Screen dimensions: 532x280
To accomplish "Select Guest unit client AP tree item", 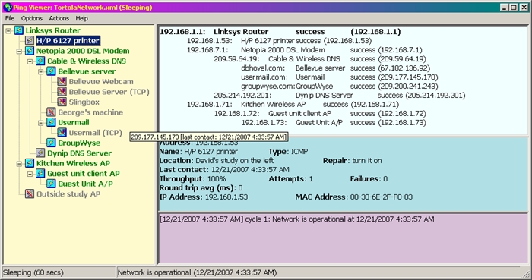I will click(84, 173).
